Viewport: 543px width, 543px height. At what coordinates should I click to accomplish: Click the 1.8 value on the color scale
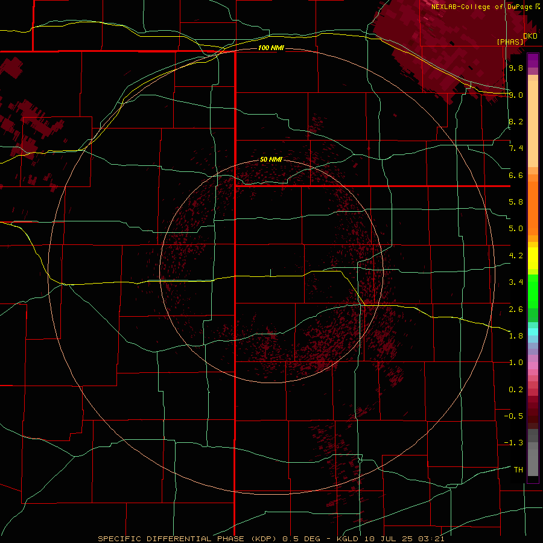tap(516, 336)
